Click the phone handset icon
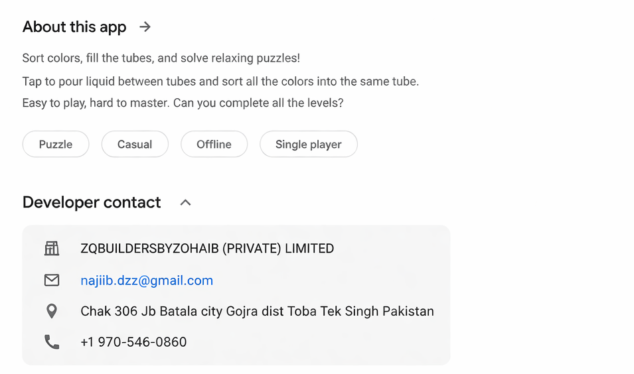 coord(52,342)
